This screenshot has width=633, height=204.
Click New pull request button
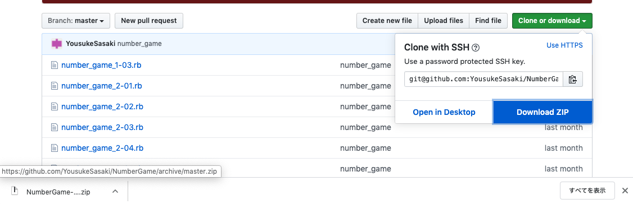pyautogui.click(x=149, y=21)
